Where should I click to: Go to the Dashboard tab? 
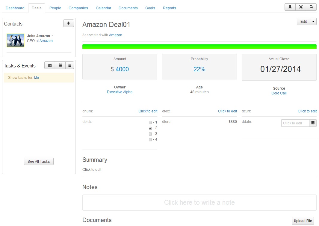pos(15,8)
